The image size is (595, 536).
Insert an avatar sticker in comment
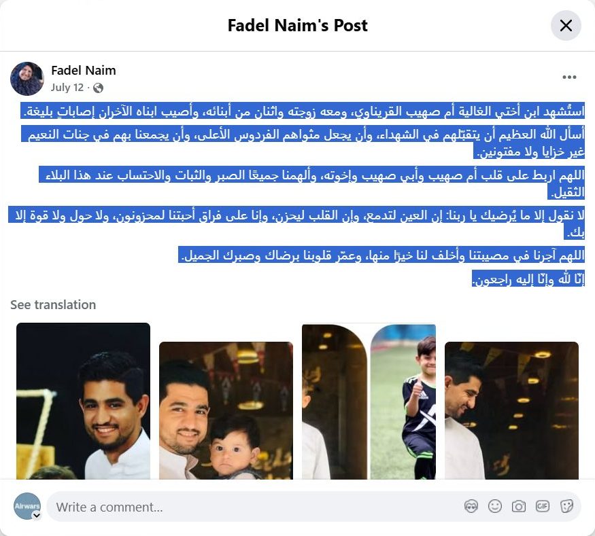(x=471, y=506)
